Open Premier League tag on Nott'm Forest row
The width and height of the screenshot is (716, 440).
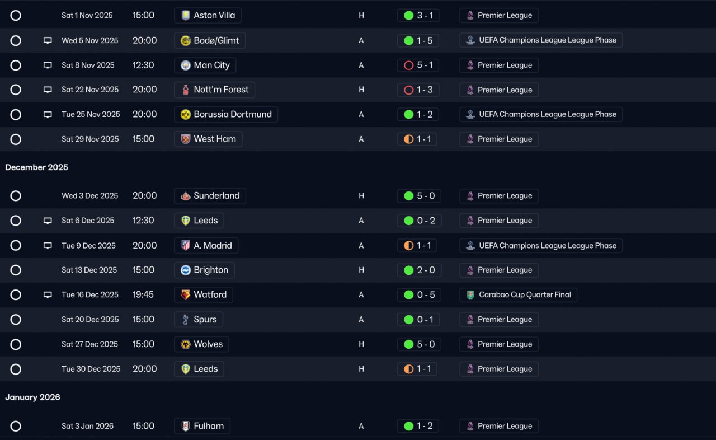point(499,90)
